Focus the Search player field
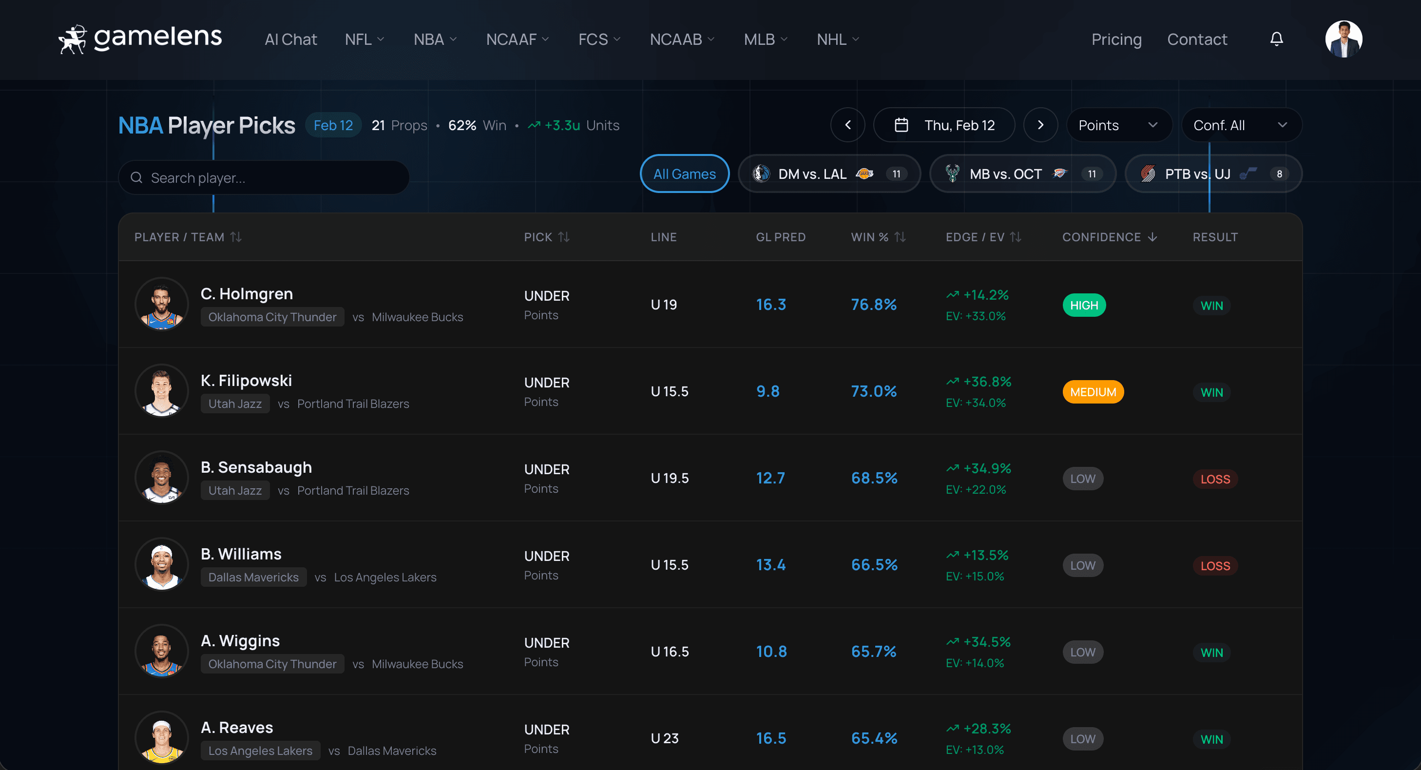This screenshot has width=1421, height=770. [264, 177]
